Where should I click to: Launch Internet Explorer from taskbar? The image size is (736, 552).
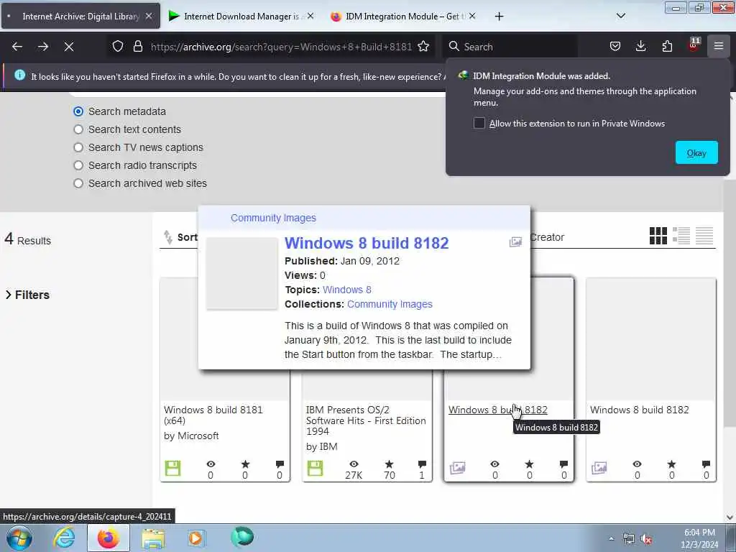(64, 538)
